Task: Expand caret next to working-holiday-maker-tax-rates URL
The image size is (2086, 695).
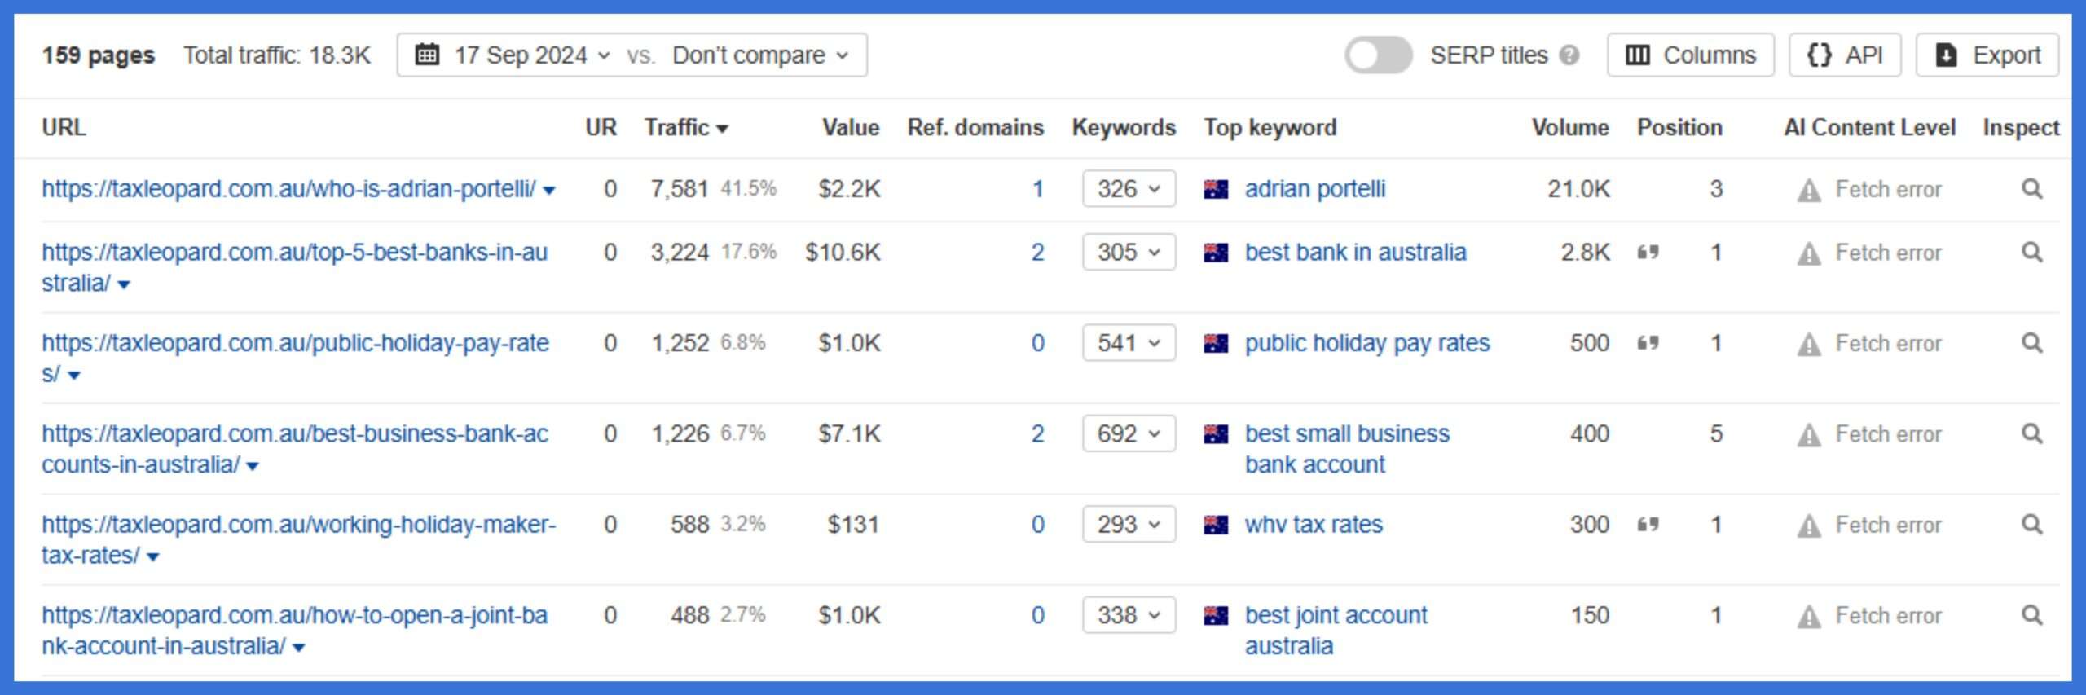Action: point(153,557)
